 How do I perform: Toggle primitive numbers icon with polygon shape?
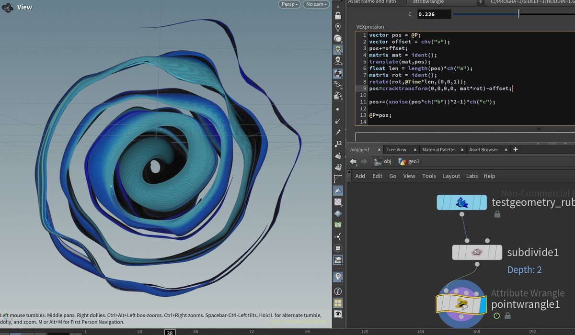click(x=338, y=167)
